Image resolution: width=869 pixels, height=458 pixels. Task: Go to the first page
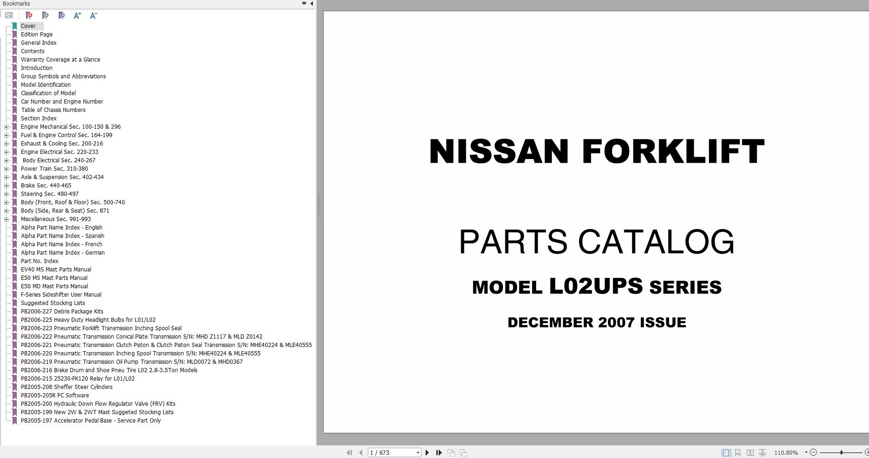click(x=349, y=452)
